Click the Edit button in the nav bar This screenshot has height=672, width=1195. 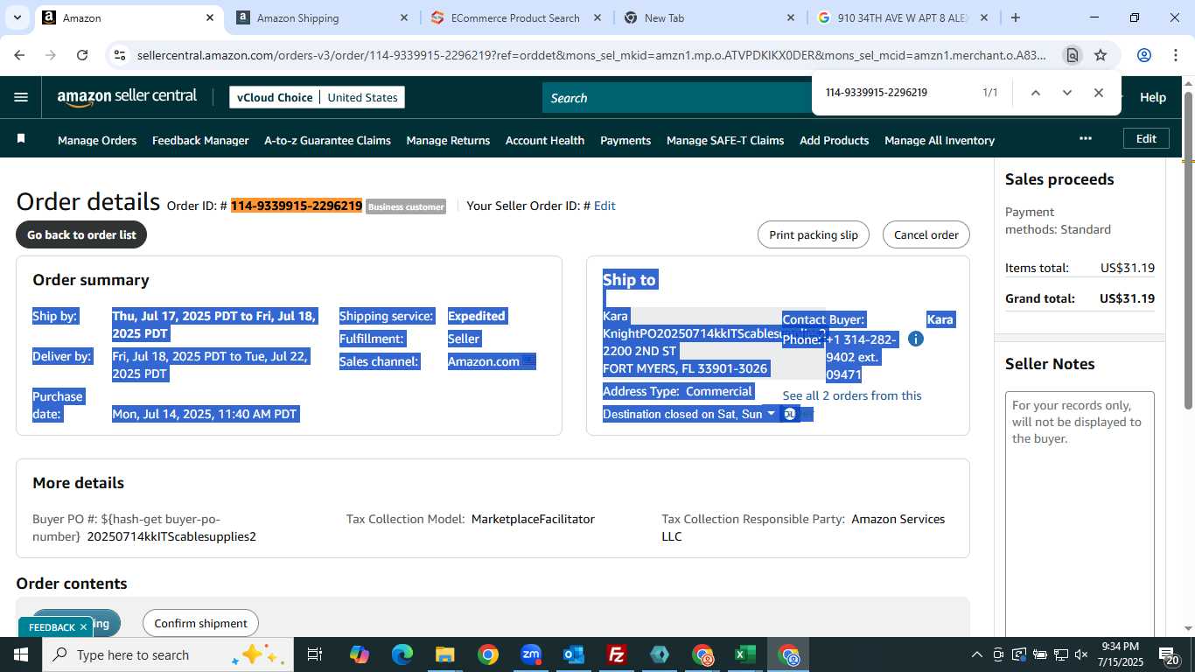click(x=1146, y=138)
